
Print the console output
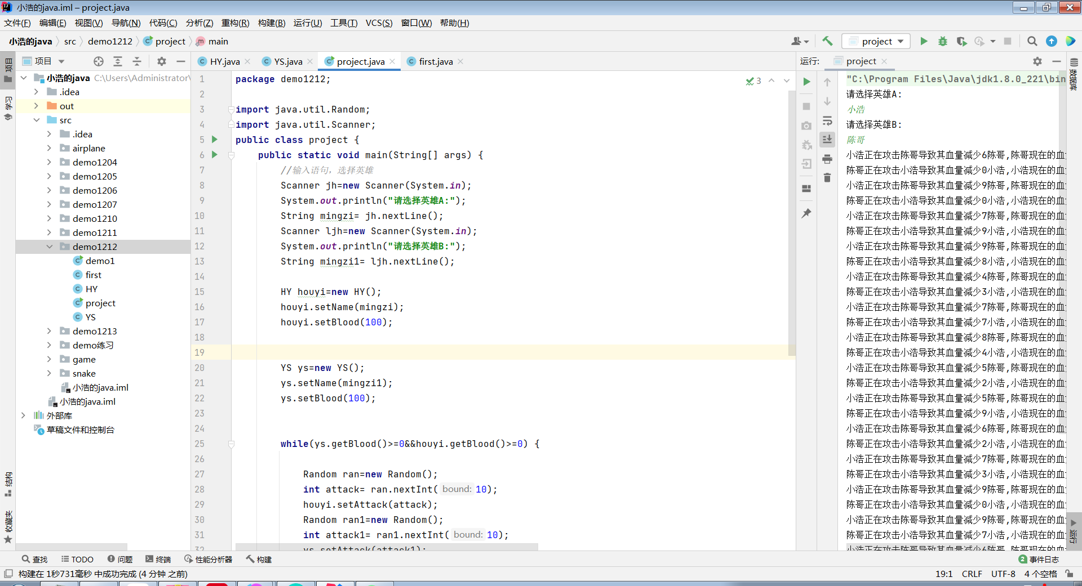tap(827, 159)
